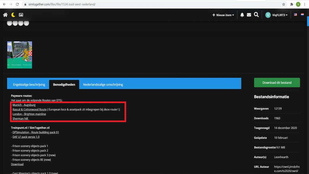The width and height of the screenshot is (309, 174).
Task: Go to the site home icon
Action: pyautogui.click(x=5, y=15)
